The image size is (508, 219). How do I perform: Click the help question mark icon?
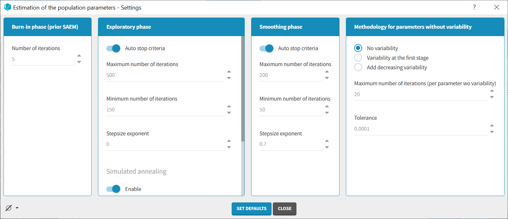[474, 7]
